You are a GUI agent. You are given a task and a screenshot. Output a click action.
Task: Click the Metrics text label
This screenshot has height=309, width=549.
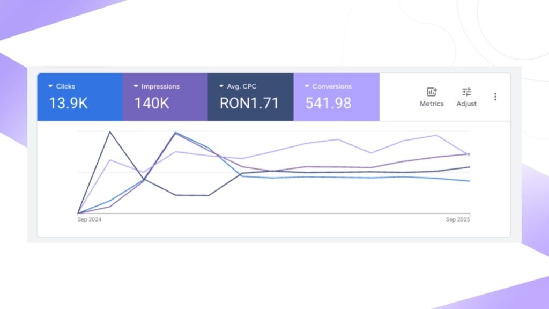(x=432, y=104)
